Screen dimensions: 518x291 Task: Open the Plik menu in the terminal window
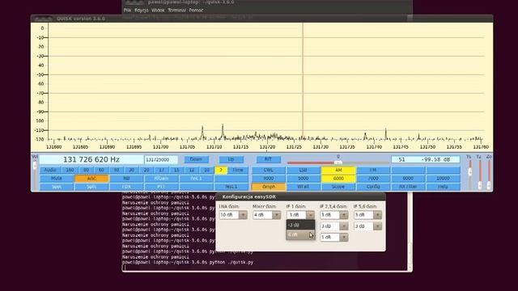tap(127, 11)
